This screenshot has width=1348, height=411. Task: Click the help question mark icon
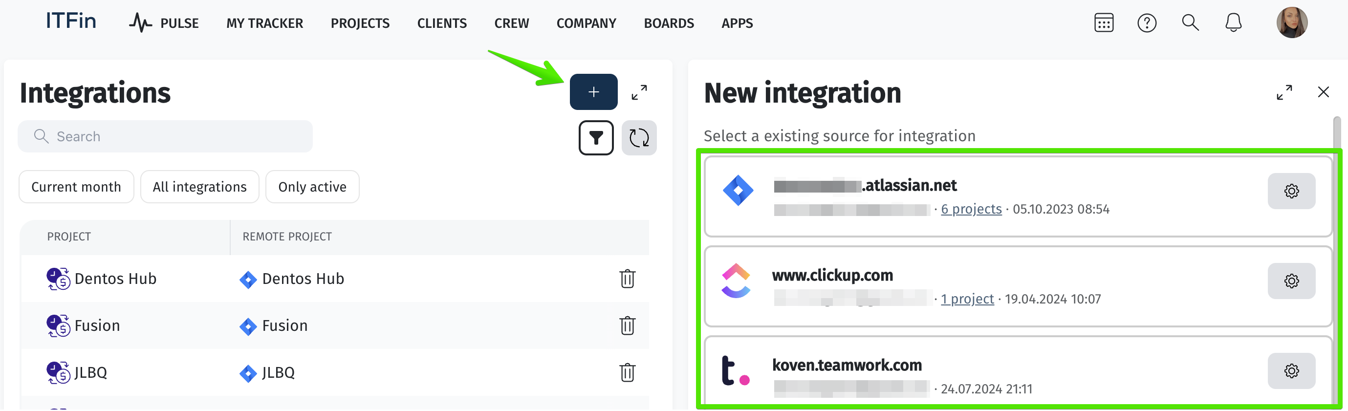coord(1147,23)
